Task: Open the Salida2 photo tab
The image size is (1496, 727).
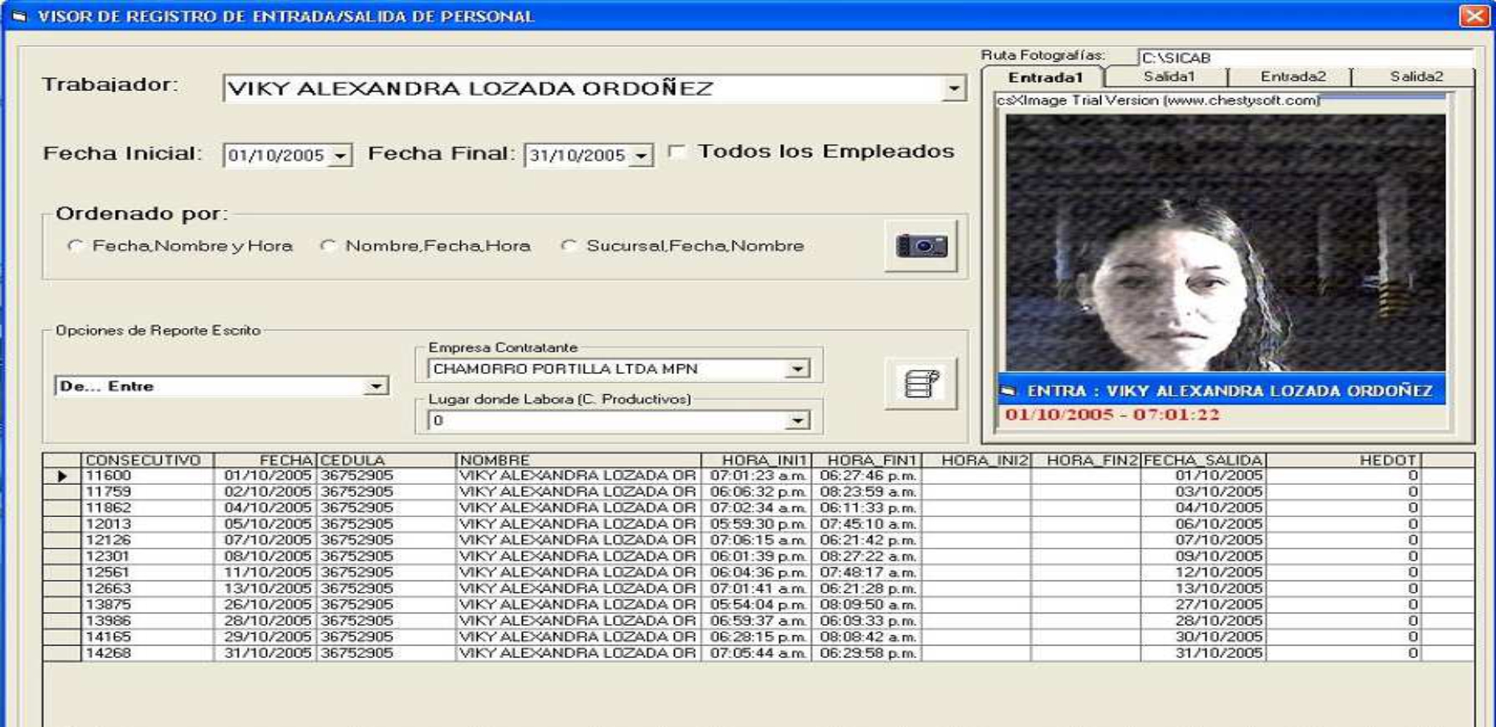Action: [1416, 77]
